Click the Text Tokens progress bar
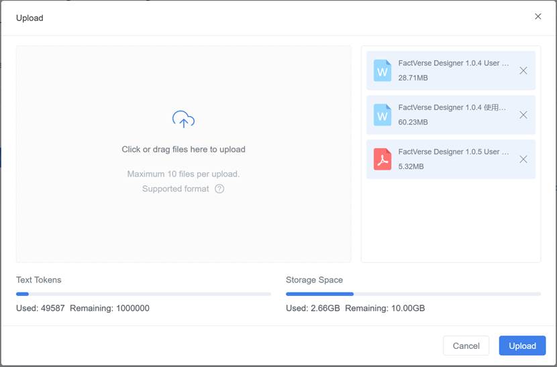557x367 pixels. (144, 294)
